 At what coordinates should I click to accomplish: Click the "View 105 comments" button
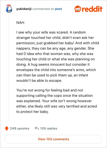click(x=53, y=139)
